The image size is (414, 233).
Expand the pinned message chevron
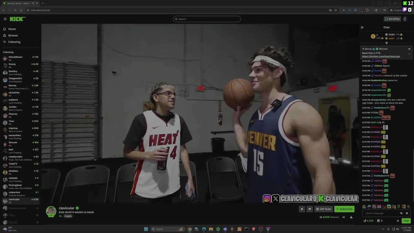tap(409, 54)
